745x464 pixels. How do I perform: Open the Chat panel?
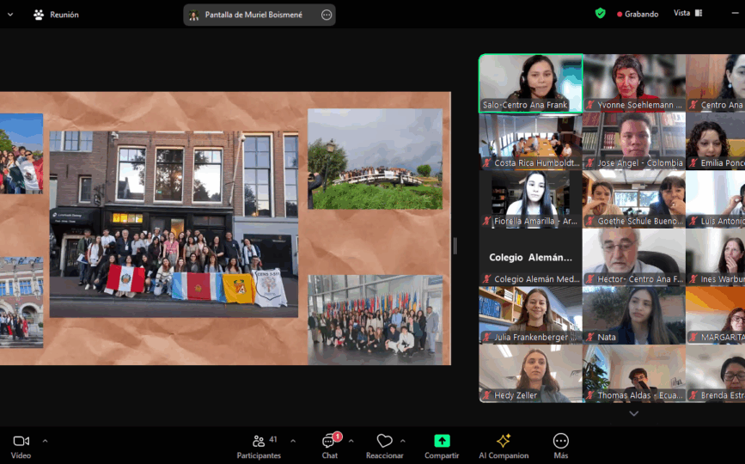tap(329, 445)
